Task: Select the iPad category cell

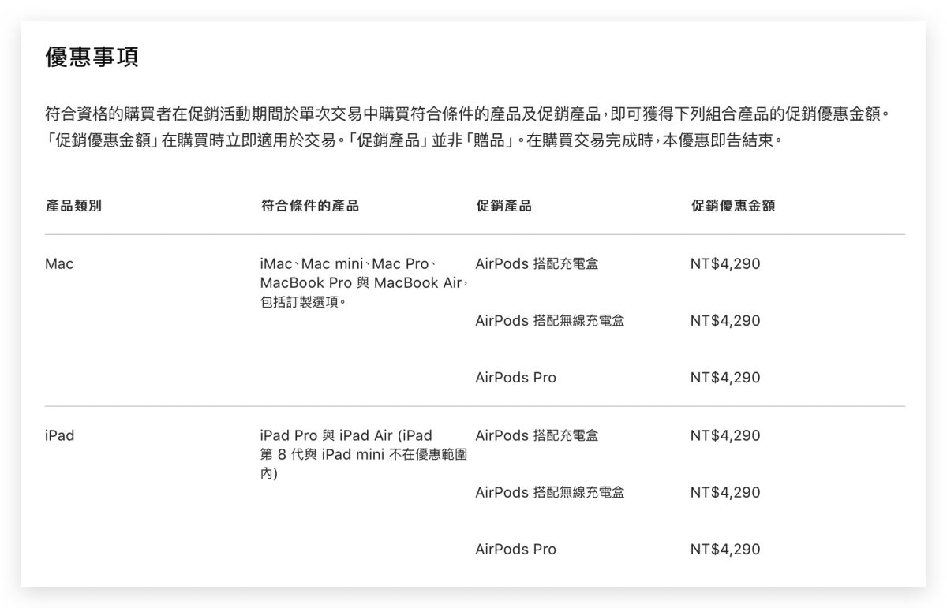Action: point(60,435)
